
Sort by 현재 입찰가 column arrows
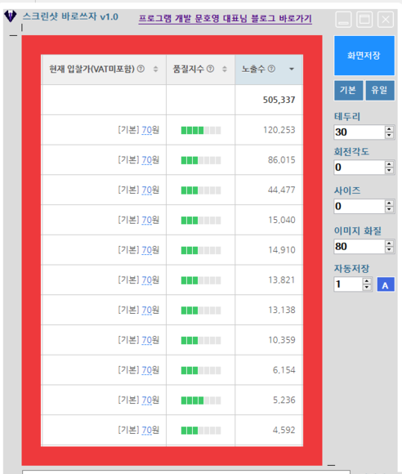click(156, 69)
